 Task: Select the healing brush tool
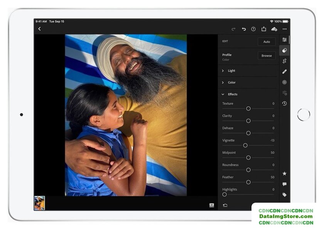285,72
